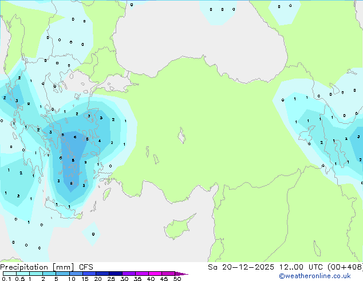Image resolution: width=363 pixels, height=281 pixels.
Task: Click the weatheronline.co.uk copyright text
Action: 315,276
